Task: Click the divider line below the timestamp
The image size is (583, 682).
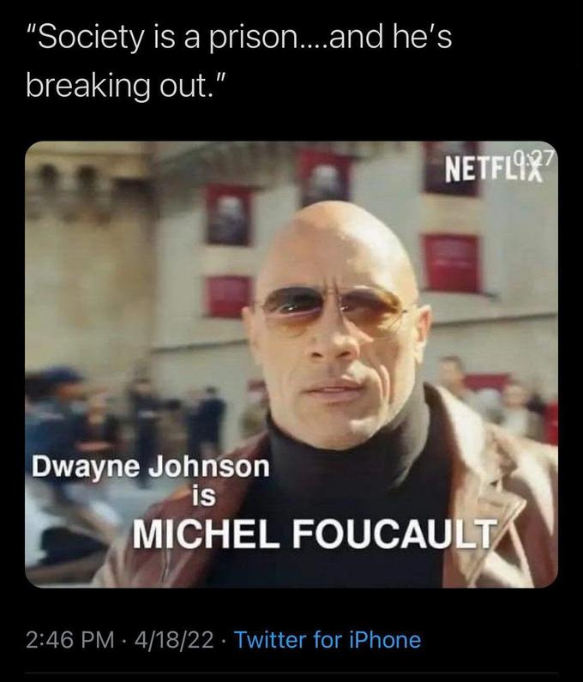Action: tap(291, 673)
